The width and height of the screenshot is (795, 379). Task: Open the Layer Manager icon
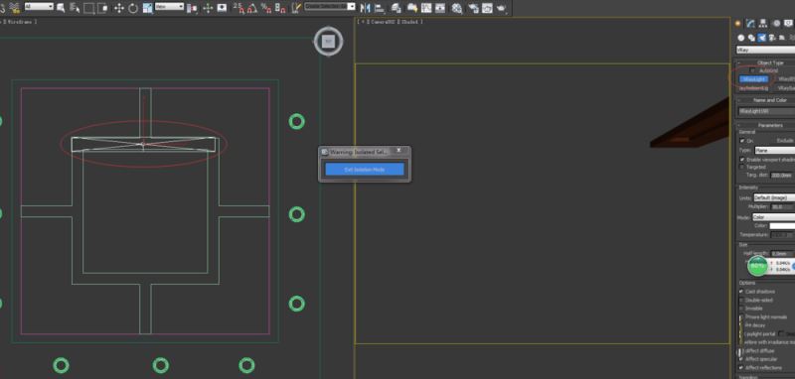397,8
